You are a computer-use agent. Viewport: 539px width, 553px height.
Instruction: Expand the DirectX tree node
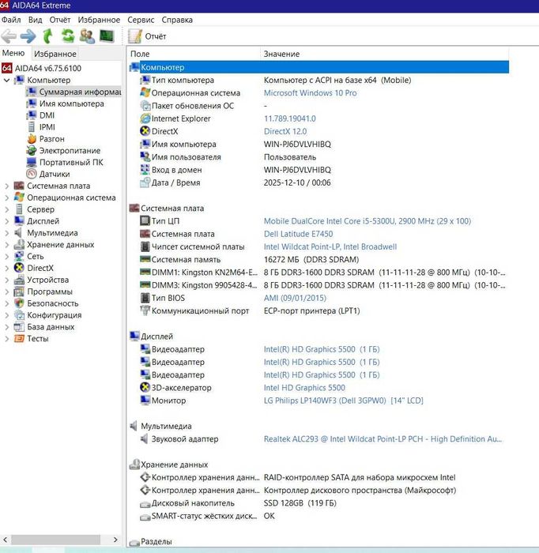(x=6, y=268)
